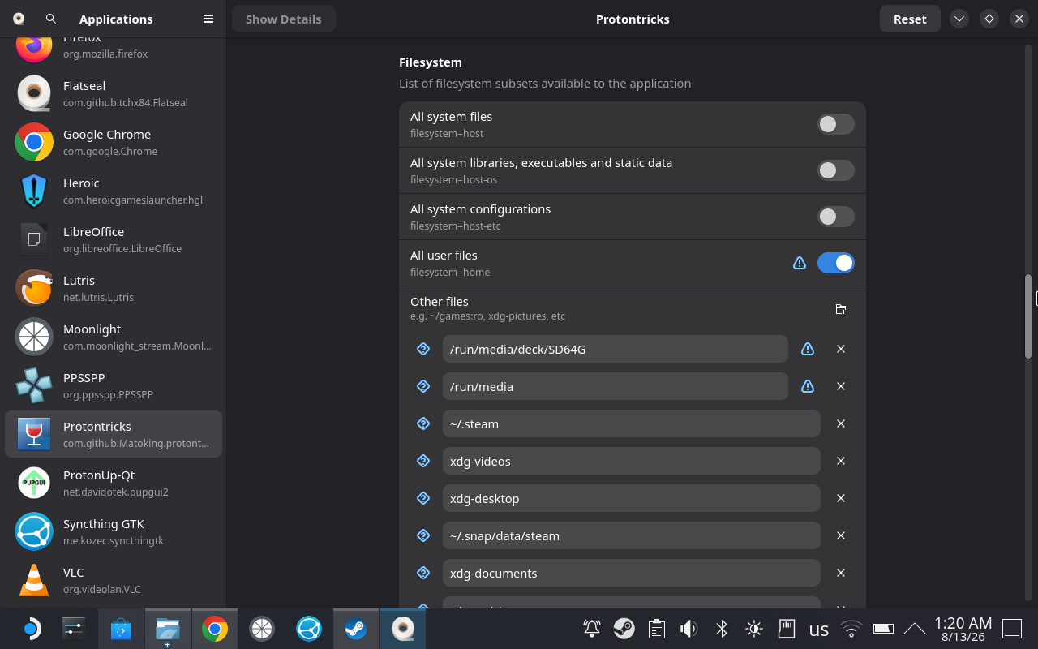Click the help icon beside /run/media
Image resolution: width=1038 pixels, height=649 pixels.
pos(422,386)
